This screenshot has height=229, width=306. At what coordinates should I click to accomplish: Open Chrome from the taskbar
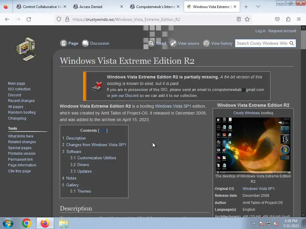click(x=27, y=223)
